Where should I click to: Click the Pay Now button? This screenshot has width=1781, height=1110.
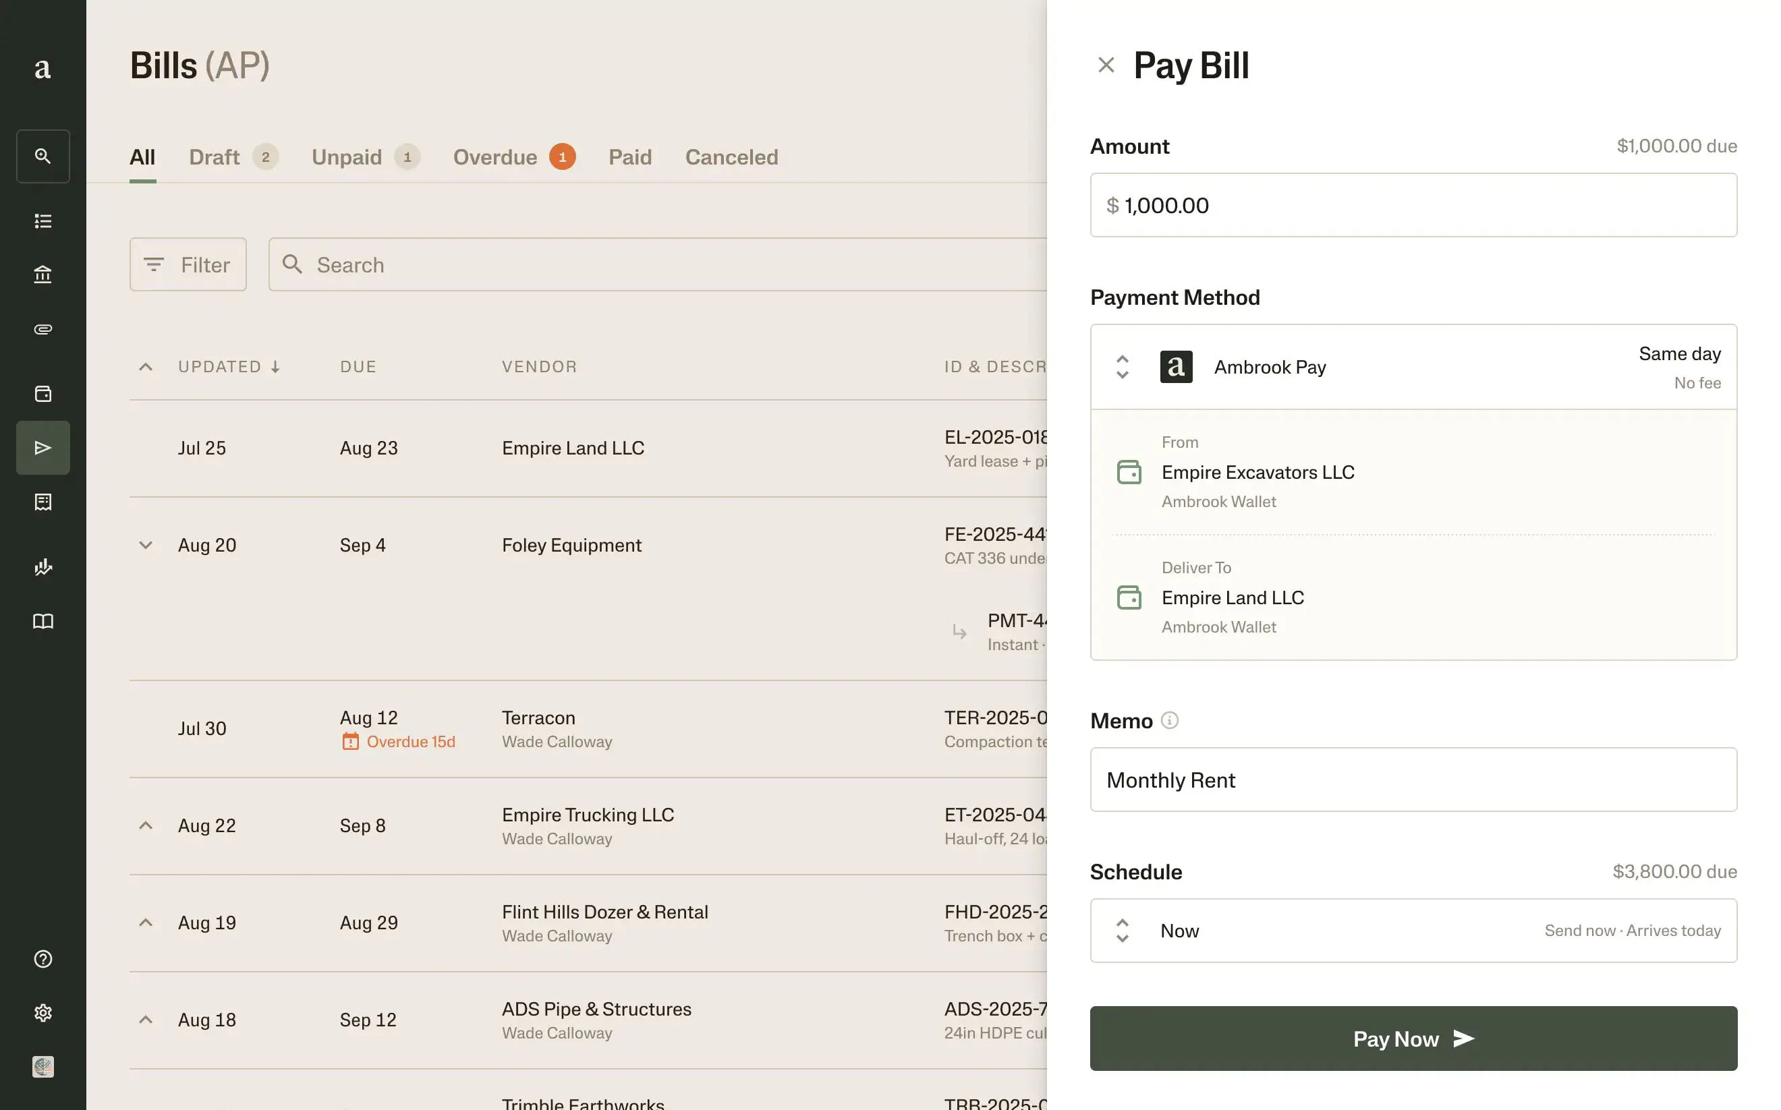[1413, 1038]
